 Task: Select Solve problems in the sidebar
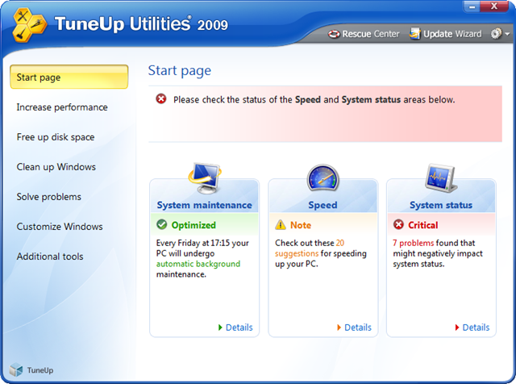(48, 197)
